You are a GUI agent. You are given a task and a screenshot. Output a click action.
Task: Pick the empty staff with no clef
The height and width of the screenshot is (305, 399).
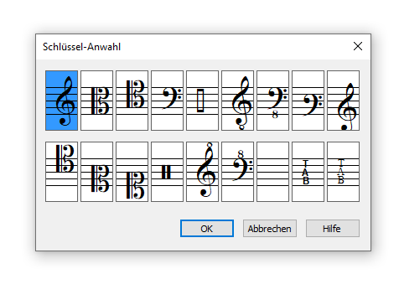click(x=272, y=172)
